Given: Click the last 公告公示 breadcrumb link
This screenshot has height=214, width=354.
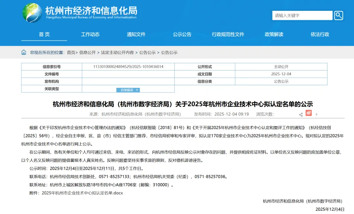Looking at the screenshot, I should (x=169, y=52).
